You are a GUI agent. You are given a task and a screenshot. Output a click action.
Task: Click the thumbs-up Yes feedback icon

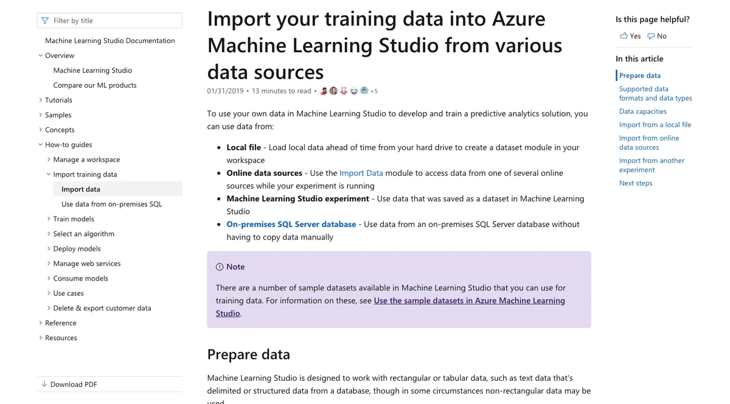[x=625, y=36]
